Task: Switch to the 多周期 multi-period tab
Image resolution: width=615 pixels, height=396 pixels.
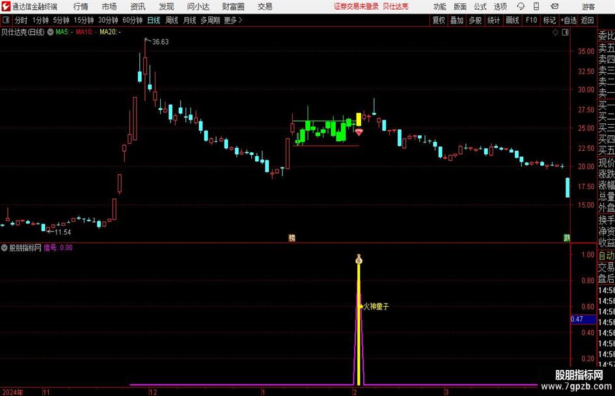Action: (x=210, y=20)
